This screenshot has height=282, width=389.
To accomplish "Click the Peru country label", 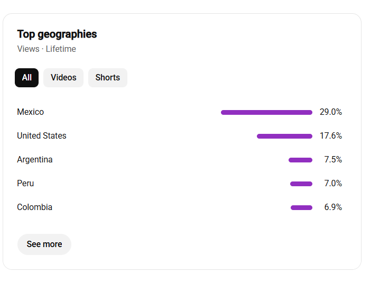I will pos(25,184).
